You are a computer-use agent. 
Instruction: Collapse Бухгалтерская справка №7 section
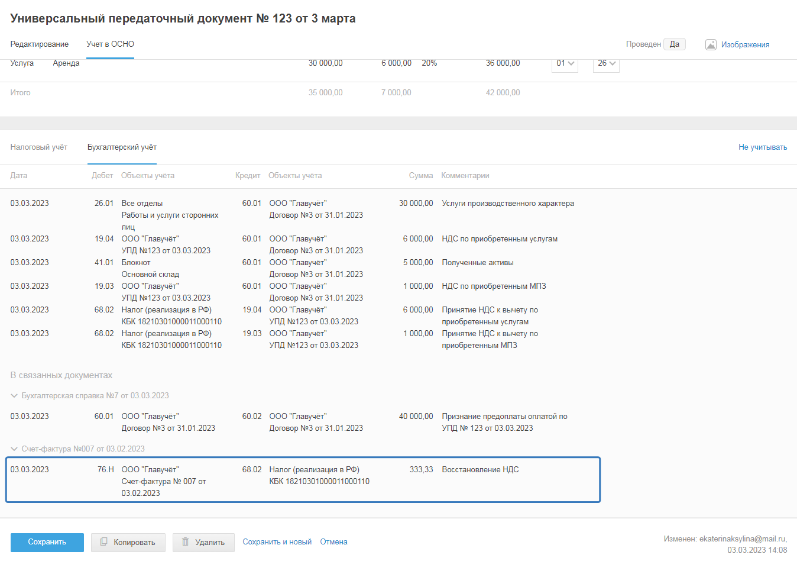click(14, 396)
